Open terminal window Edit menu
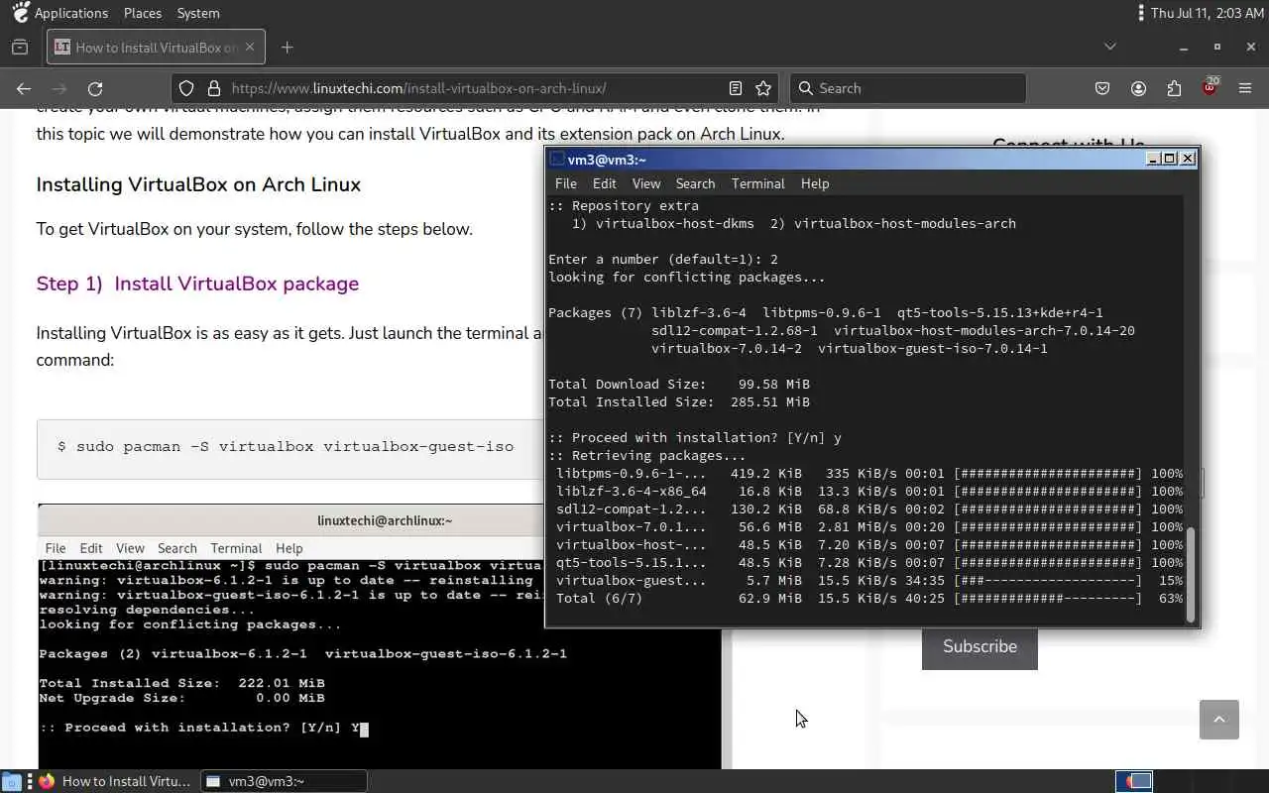 tap(604, 183)
